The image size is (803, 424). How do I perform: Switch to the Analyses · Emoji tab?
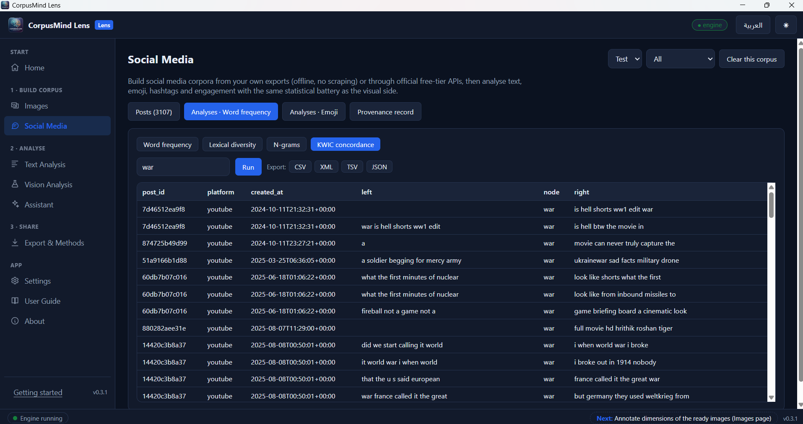point(314,112)
